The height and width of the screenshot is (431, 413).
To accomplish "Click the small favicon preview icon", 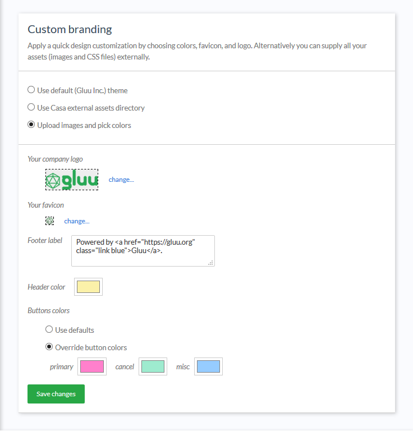I will 49,221.
